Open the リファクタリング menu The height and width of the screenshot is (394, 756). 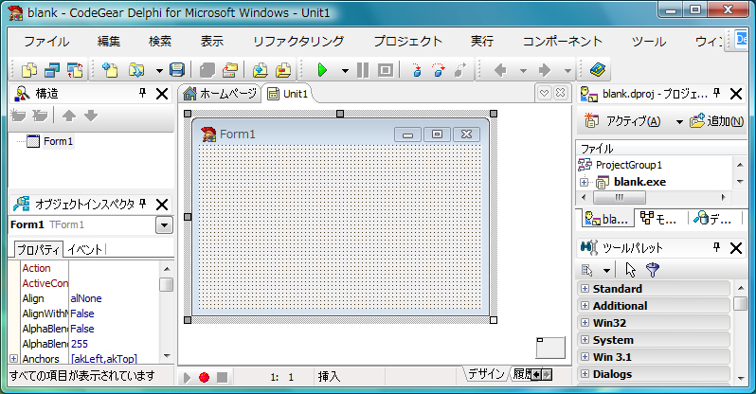(x=298, y=42)
